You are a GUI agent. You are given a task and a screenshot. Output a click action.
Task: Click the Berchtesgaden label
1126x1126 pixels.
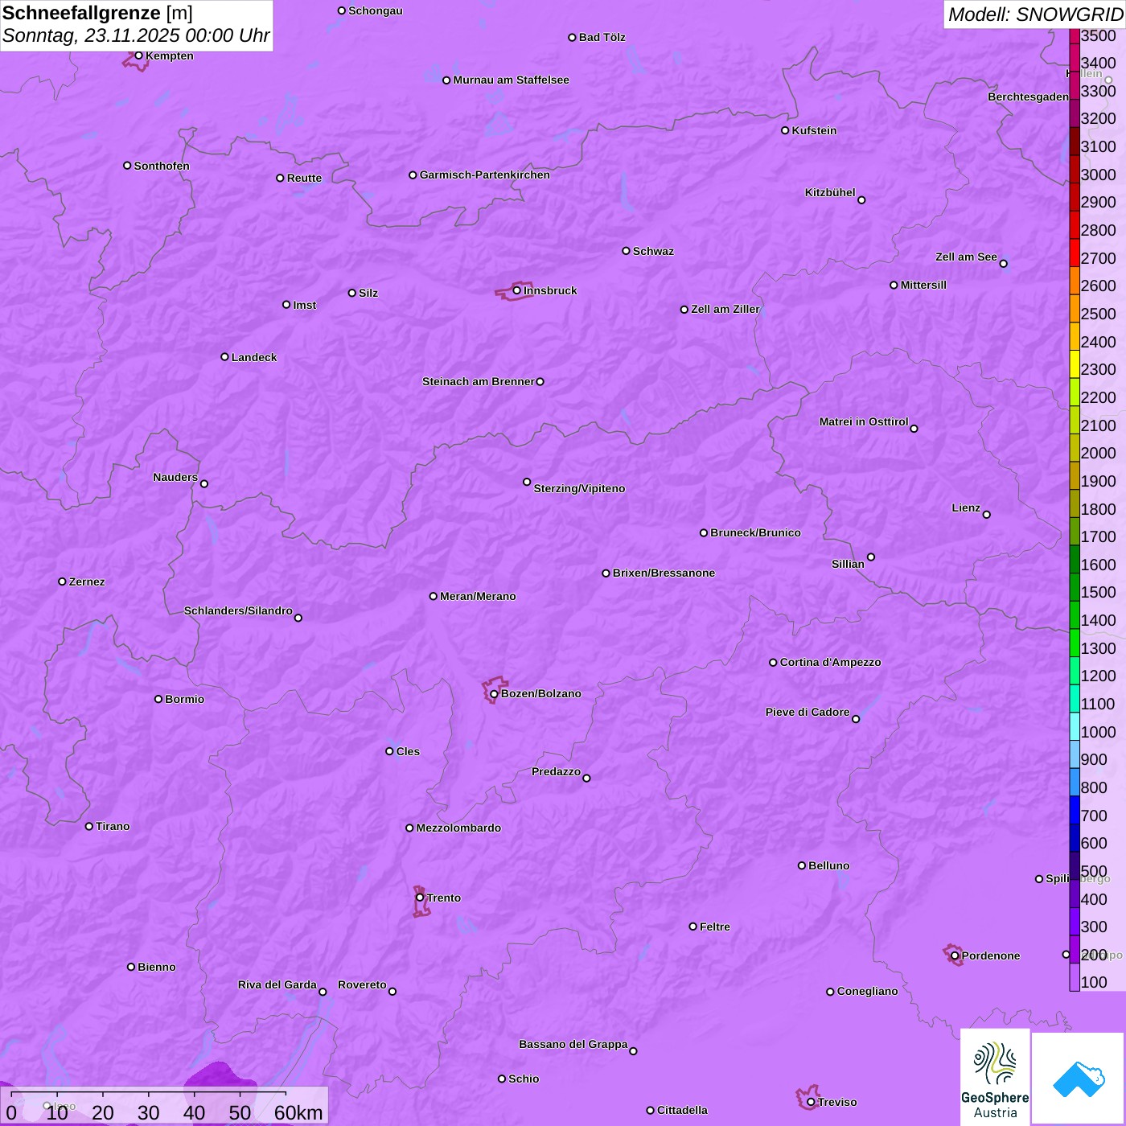coord(1028,97)
